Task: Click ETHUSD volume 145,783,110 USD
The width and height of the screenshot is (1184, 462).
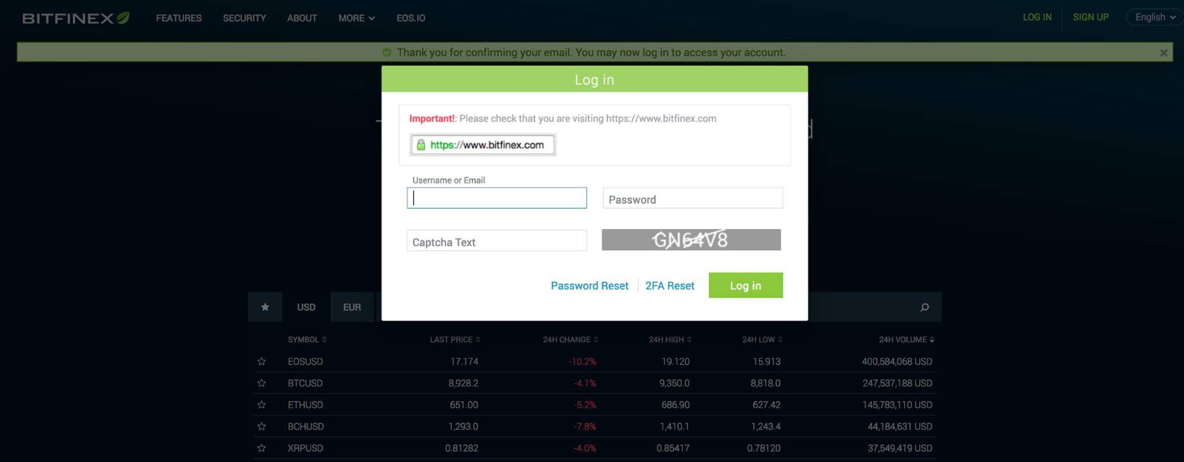Action: pyautogui.click(x=897, y=405)
